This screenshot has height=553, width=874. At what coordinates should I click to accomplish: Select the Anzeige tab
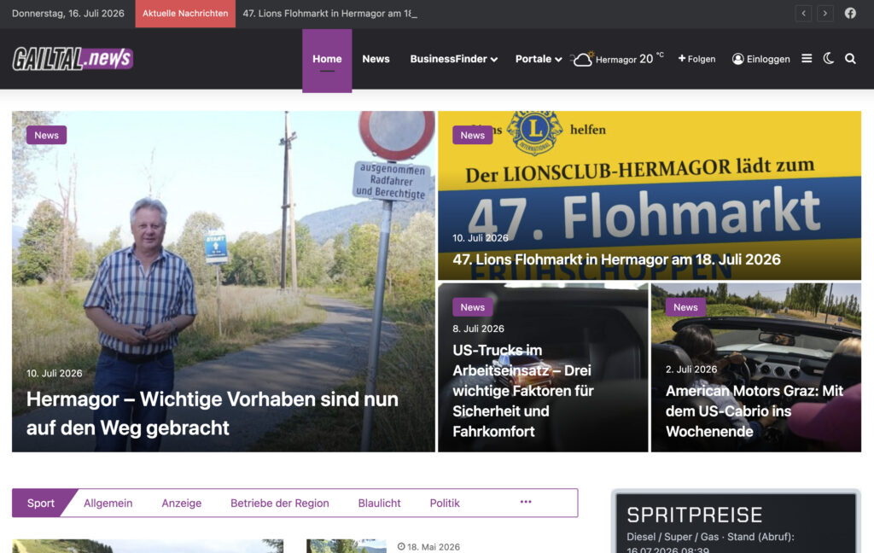[182, 503]
